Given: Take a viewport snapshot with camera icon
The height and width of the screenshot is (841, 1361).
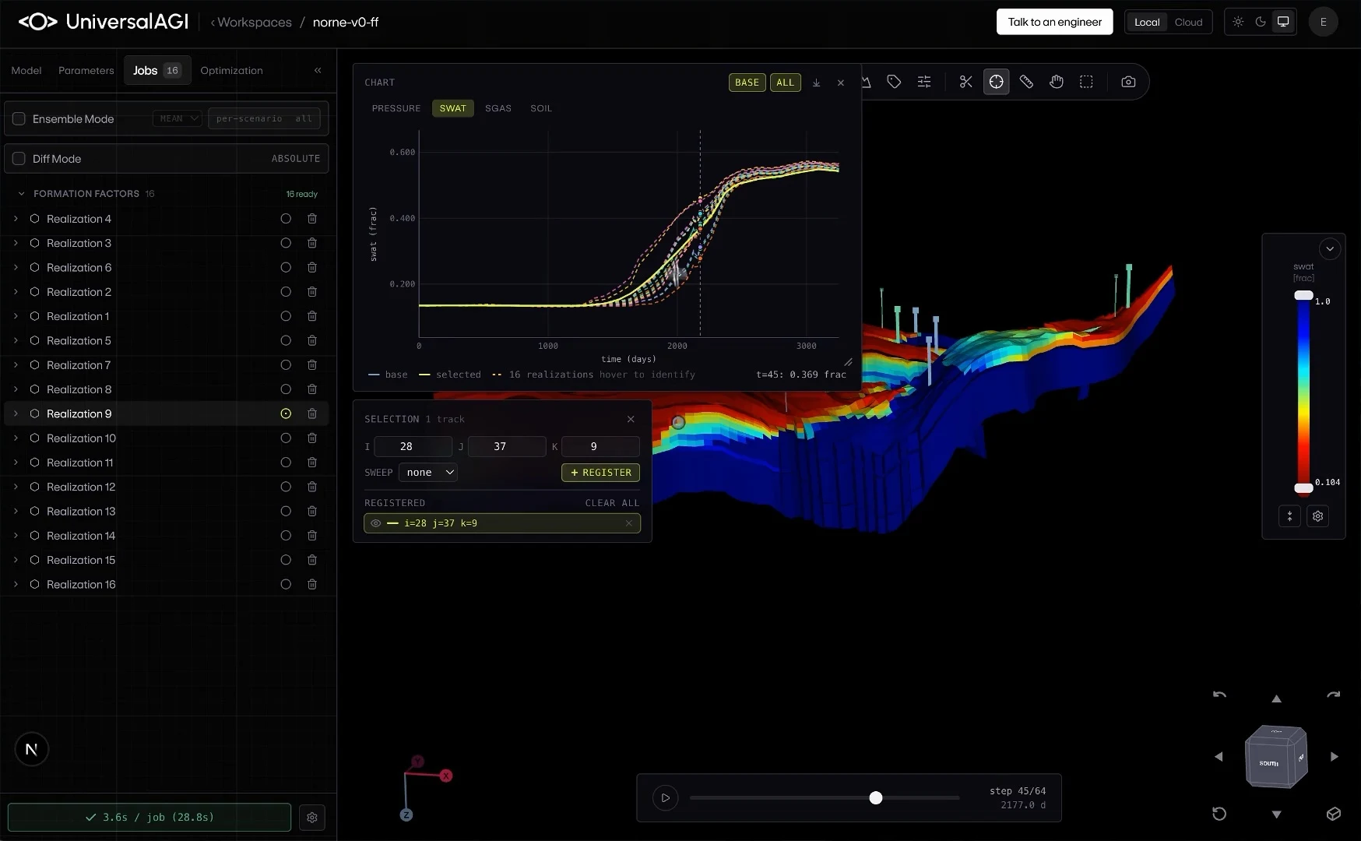Looking at the screenshot, I should pyautogui.click(x=1128, y=82).
